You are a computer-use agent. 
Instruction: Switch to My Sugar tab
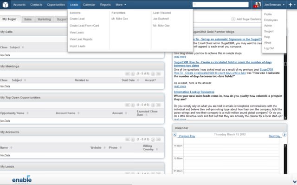pyautogui.click(x=9, y=19)
